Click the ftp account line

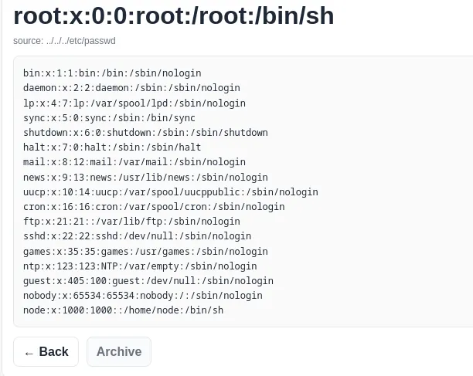[x=131, y=222]
